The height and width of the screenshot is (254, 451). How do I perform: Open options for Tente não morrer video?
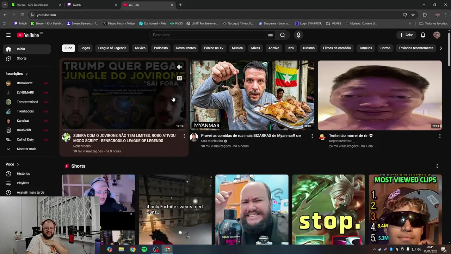coord(440,136)
